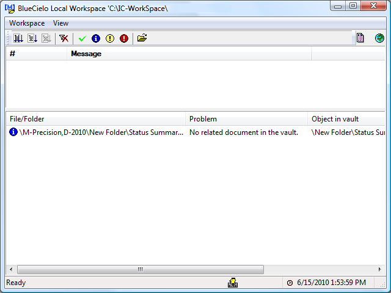This screenshot has width=391, height=293.
Task: Click the red error filter icon
Action: click(124, 38)
